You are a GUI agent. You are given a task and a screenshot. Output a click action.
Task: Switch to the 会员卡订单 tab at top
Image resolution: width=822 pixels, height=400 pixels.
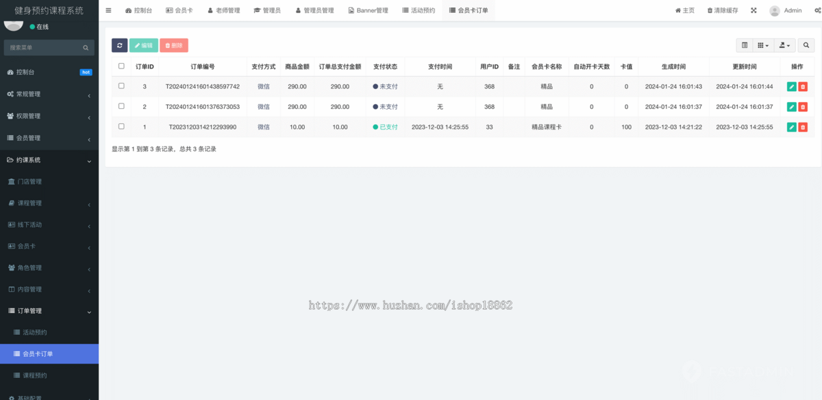(469, 10)
